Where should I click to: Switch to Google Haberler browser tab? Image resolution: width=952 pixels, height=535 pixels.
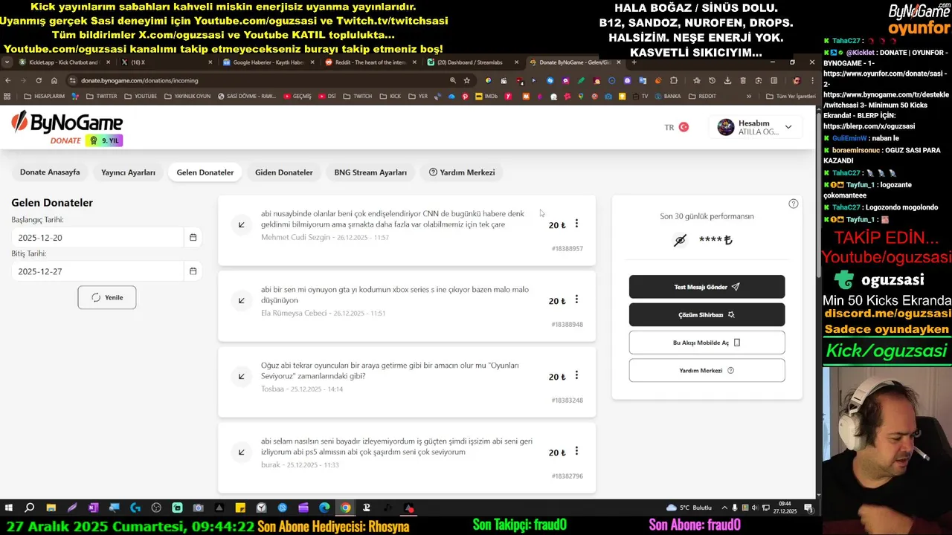[x=268, y=62]
